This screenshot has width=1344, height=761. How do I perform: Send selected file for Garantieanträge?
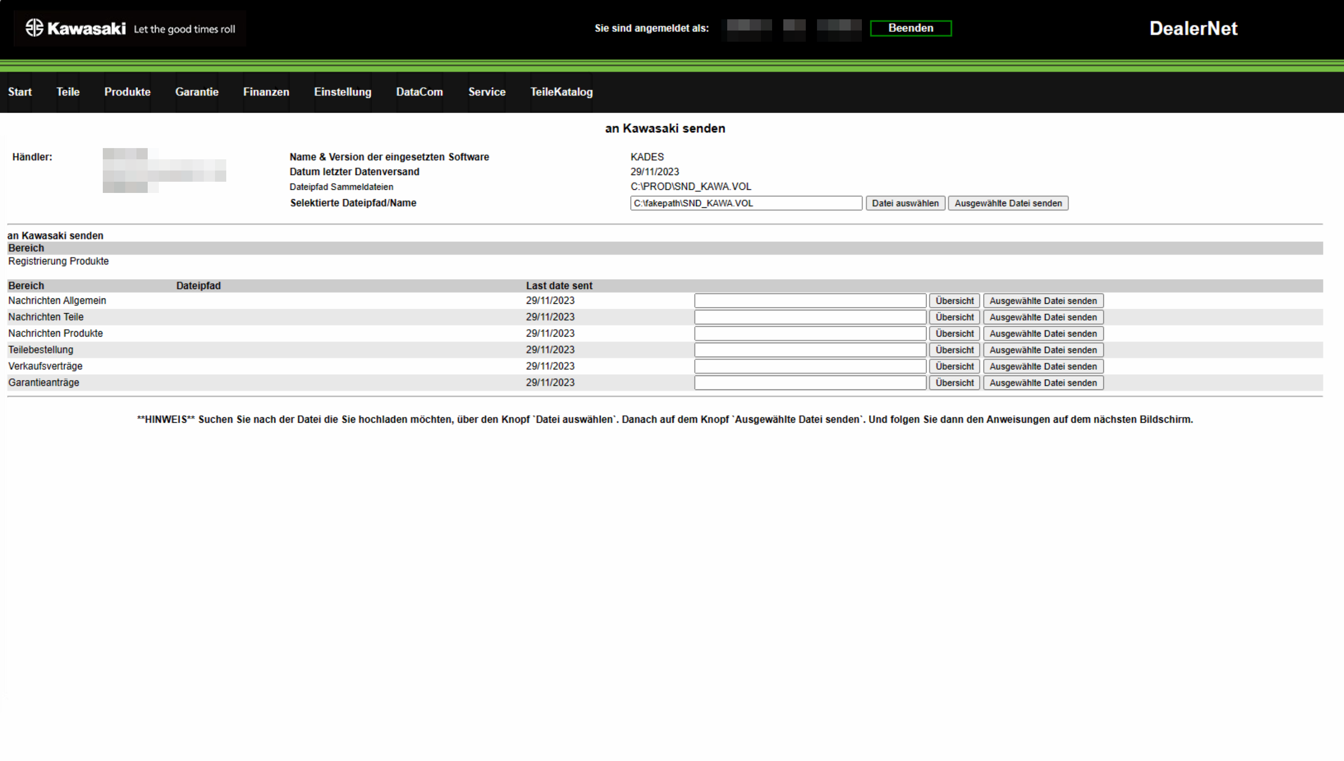(x=1042, y=383)
